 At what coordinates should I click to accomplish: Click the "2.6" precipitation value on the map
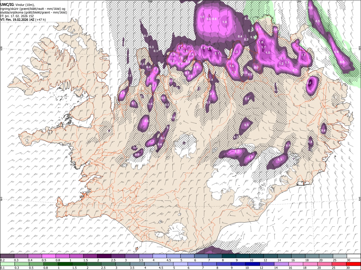point(210,49)
